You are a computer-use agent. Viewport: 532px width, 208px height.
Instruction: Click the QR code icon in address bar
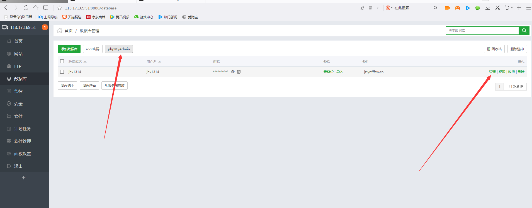click(x=370, y=8)
